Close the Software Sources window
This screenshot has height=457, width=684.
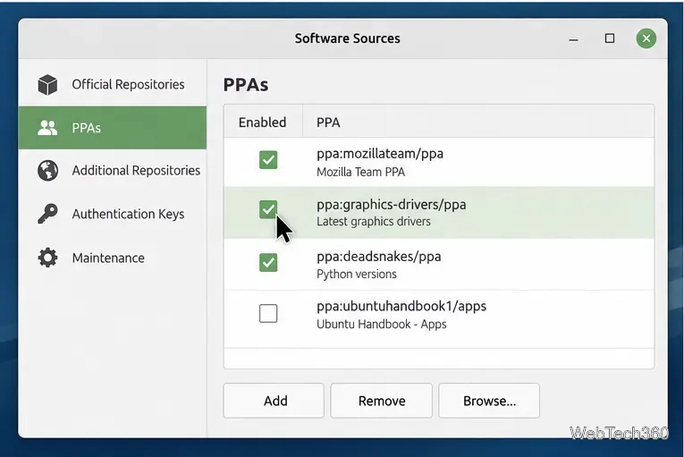(x=646, y=38)
